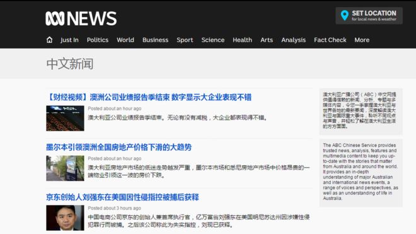Image resolution: width=416 pixels, height=234 pixels.
Task: Navigate to Sport news
Action: point(185,40)
